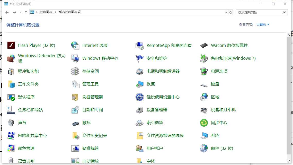Image resolution: width=293 pixels, height=165 pixels.
Task: Open the 程序和功能 icon
Action: coord(11,71)
